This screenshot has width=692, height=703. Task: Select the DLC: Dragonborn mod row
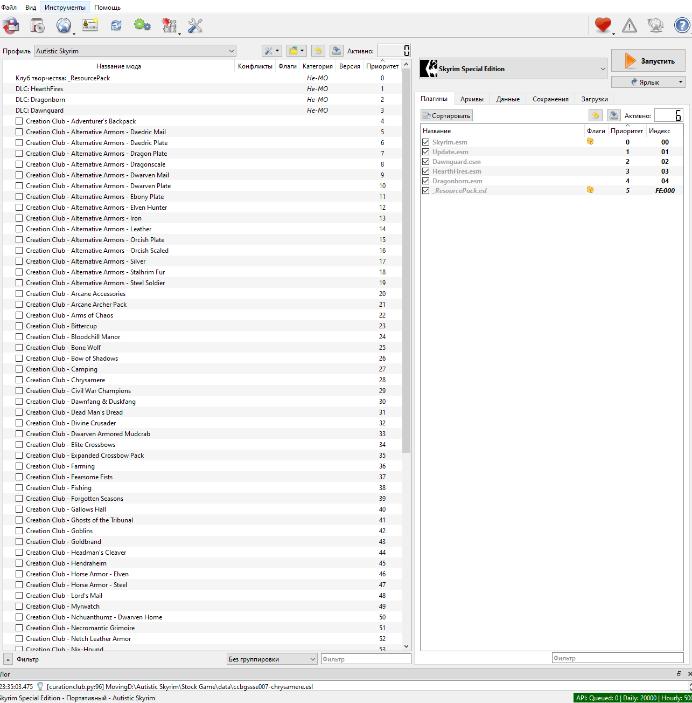click(x=202, y=100)
